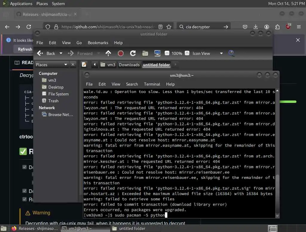Close the Places sidebar pane
The height and width of the screenshot is (232, 306).
pyautogui.click(x=73, y=64)
